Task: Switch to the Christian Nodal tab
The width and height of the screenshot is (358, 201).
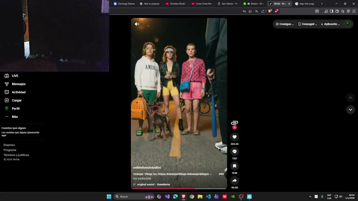Action: [x=176, y=4]
